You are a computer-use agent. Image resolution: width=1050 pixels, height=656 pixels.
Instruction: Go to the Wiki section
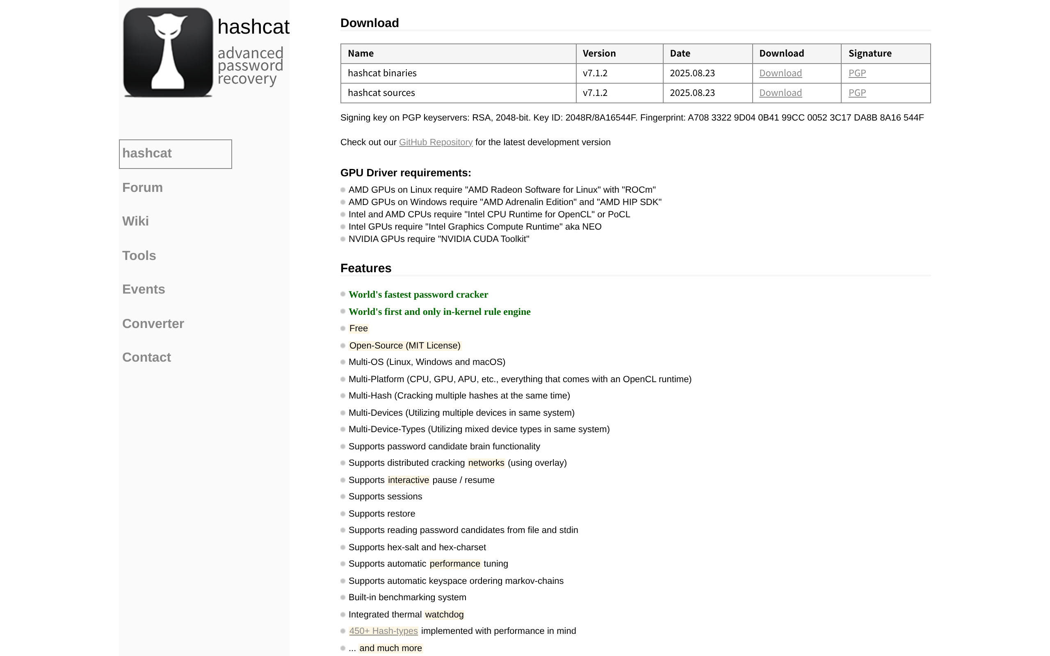pyautogui.click(x=135, y=221)
